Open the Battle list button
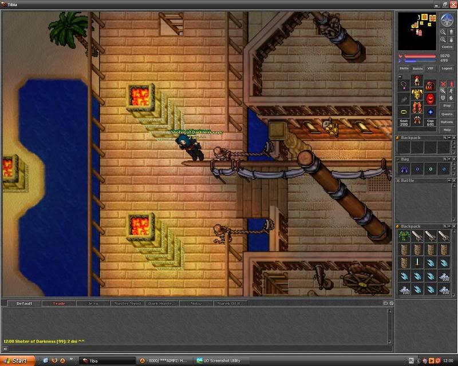This screenshot has height=366, width=458. (x=417, y=68)
